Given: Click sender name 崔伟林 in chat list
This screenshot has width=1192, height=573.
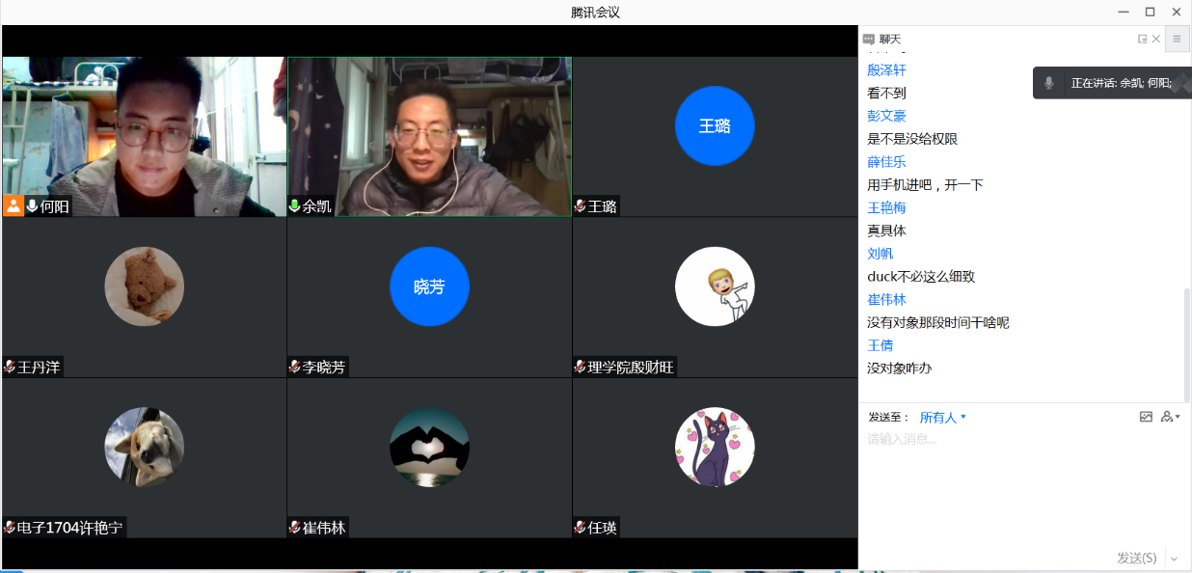Looking at the screenshot, I should point(886,300).
